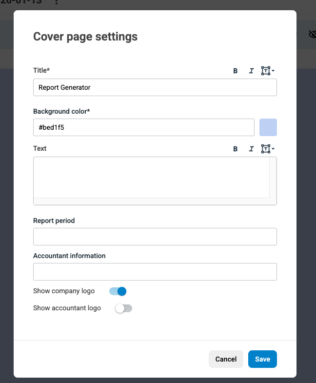Click the Save button

(x=262, y=359)
